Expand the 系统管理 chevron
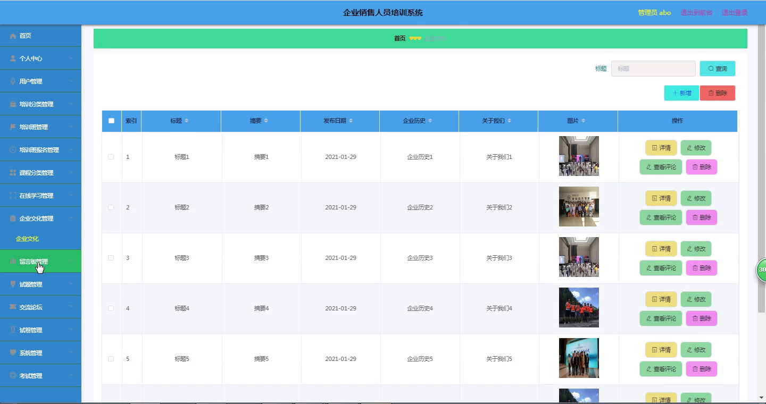766x404 pixels. click(71, 353)
